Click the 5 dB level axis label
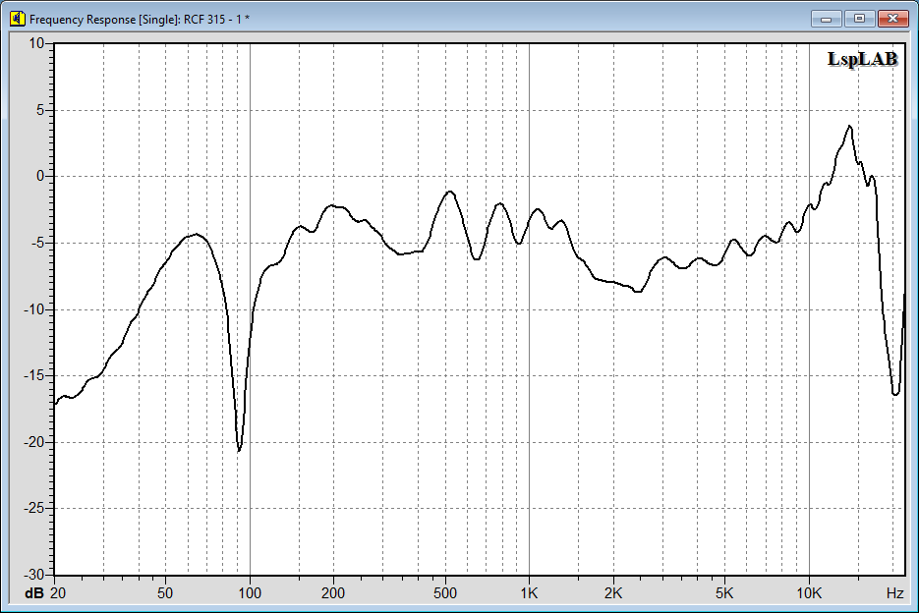The image size is (919, 613). pos(40,110)
